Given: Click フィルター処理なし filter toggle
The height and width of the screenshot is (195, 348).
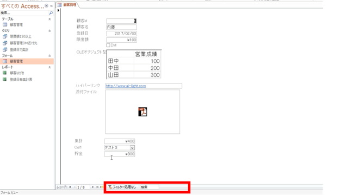Looking at the screenshot, I should (x=122, y=187).
